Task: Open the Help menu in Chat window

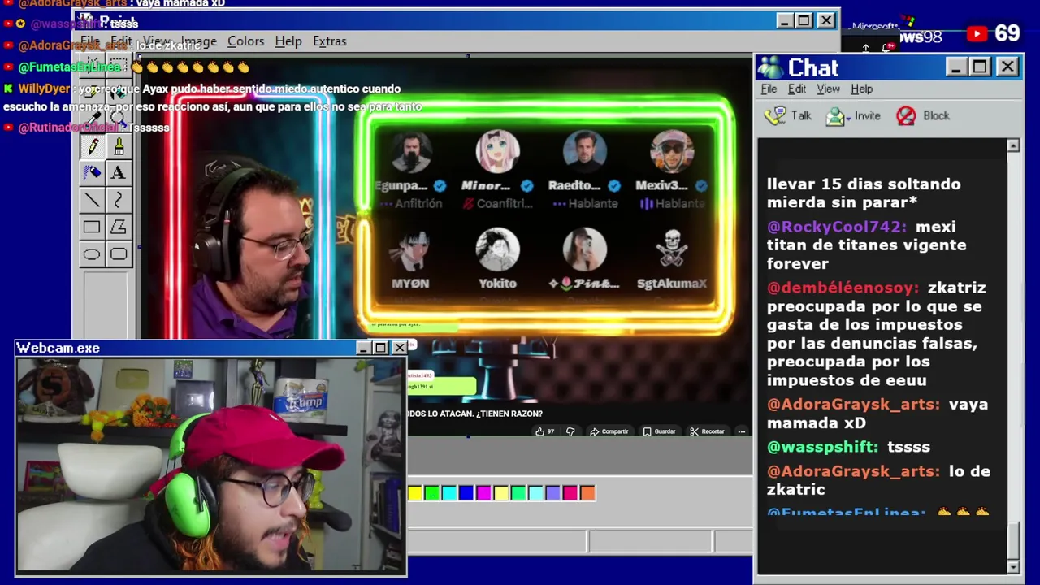Action: [861, 89]
